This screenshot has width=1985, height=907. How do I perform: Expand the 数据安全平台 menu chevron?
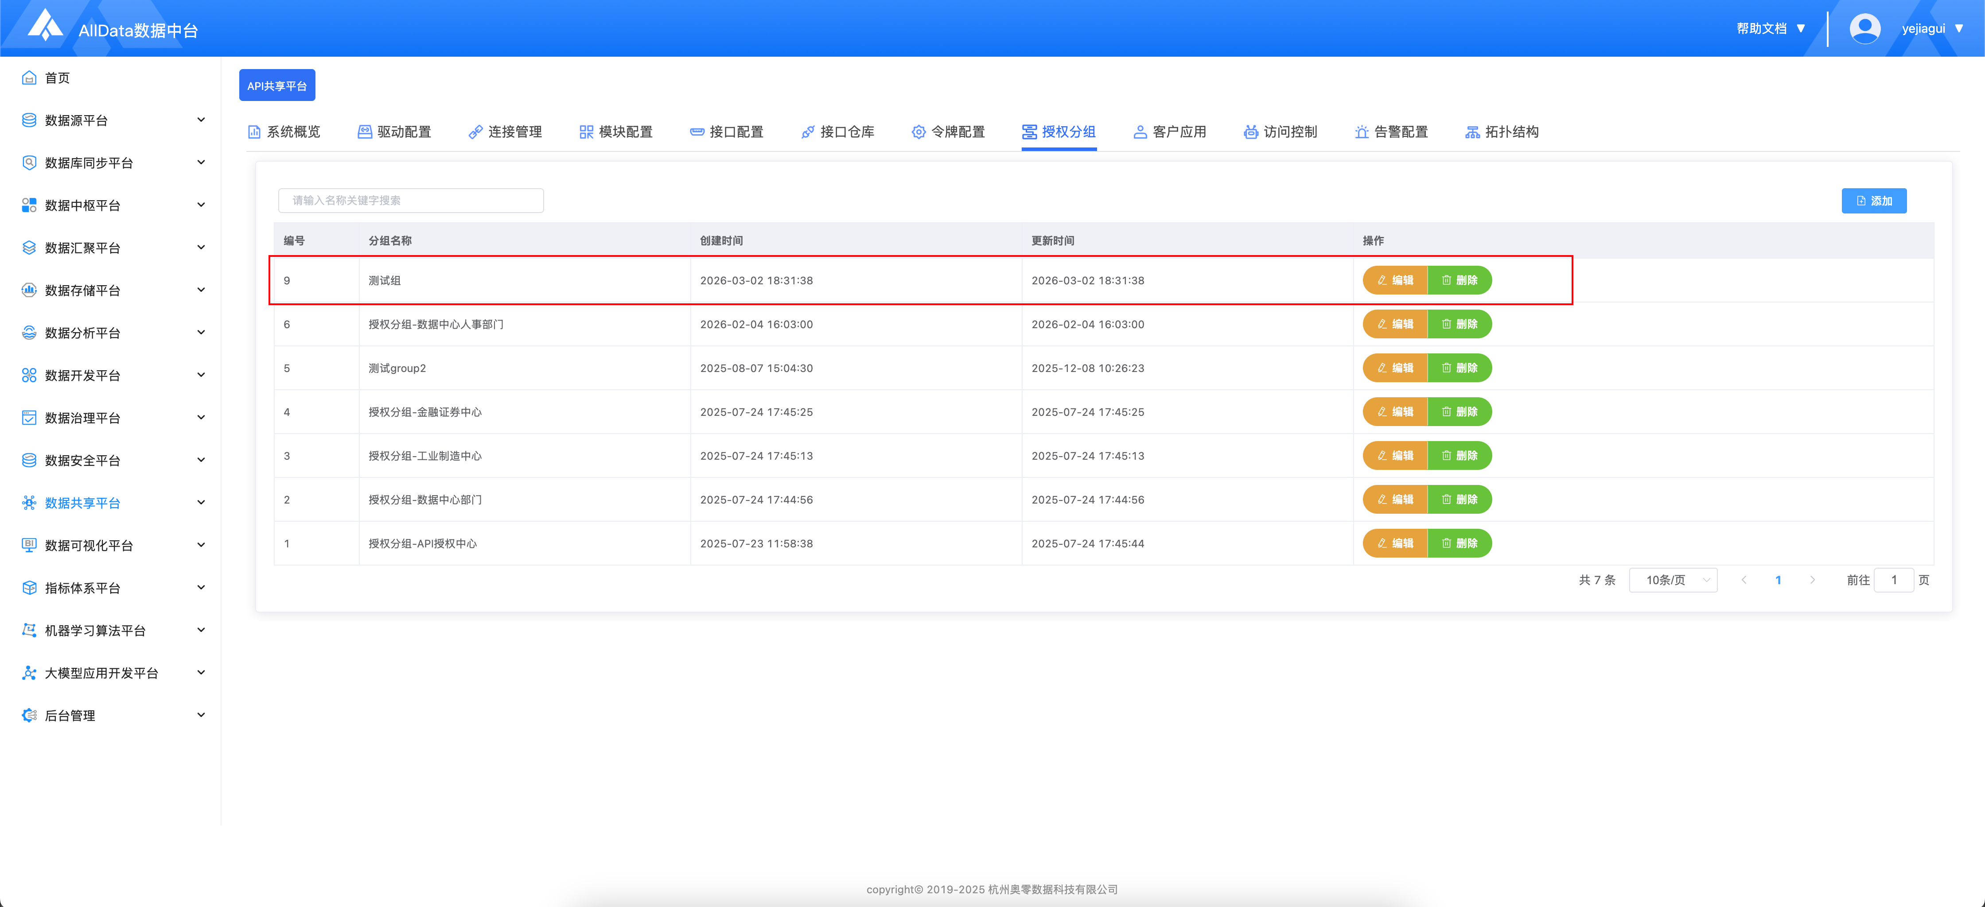click(201, 461)
